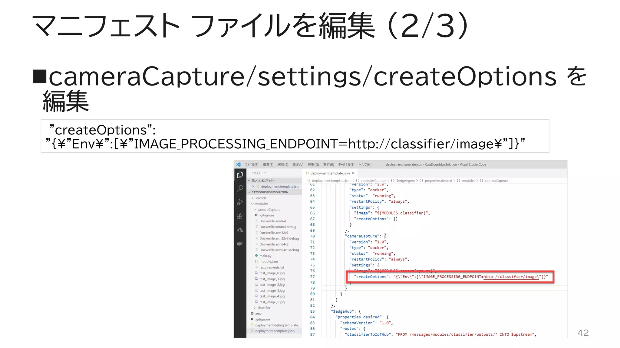The height and width of the screenshot is (348, 620).
Task: Open Dockerfile.arm64v8 in the file tree
Action: 274,244
